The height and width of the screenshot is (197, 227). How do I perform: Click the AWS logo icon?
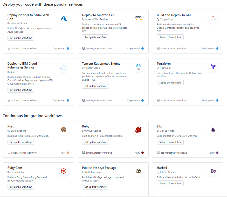pyautogui.click(x=138, y=18)
